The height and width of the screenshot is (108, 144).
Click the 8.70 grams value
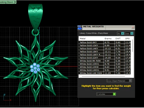[107, 42]
